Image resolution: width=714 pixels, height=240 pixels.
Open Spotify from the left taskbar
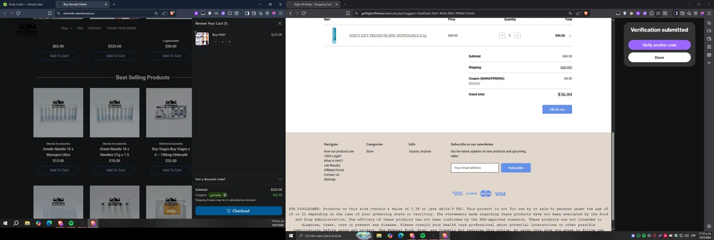[x=71, y=223]
